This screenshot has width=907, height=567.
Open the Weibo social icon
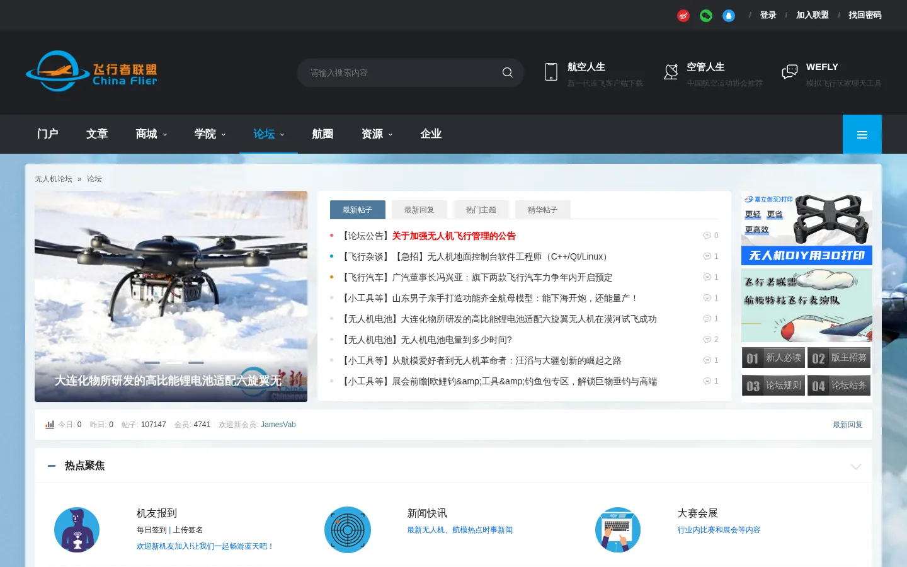click(683, 16)
